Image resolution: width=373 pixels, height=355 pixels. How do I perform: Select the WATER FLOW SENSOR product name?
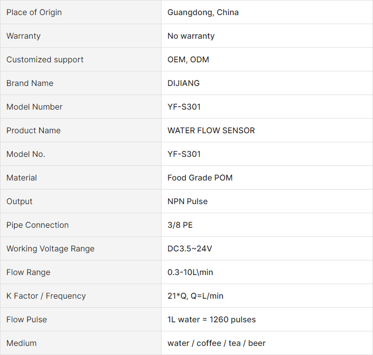tap(211, 130)
